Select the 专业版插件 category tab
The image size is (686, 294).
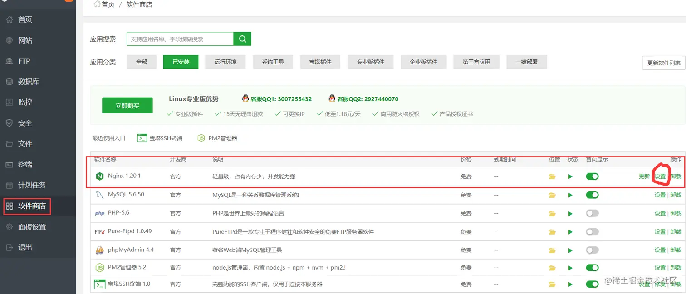[x=370, y=62]
